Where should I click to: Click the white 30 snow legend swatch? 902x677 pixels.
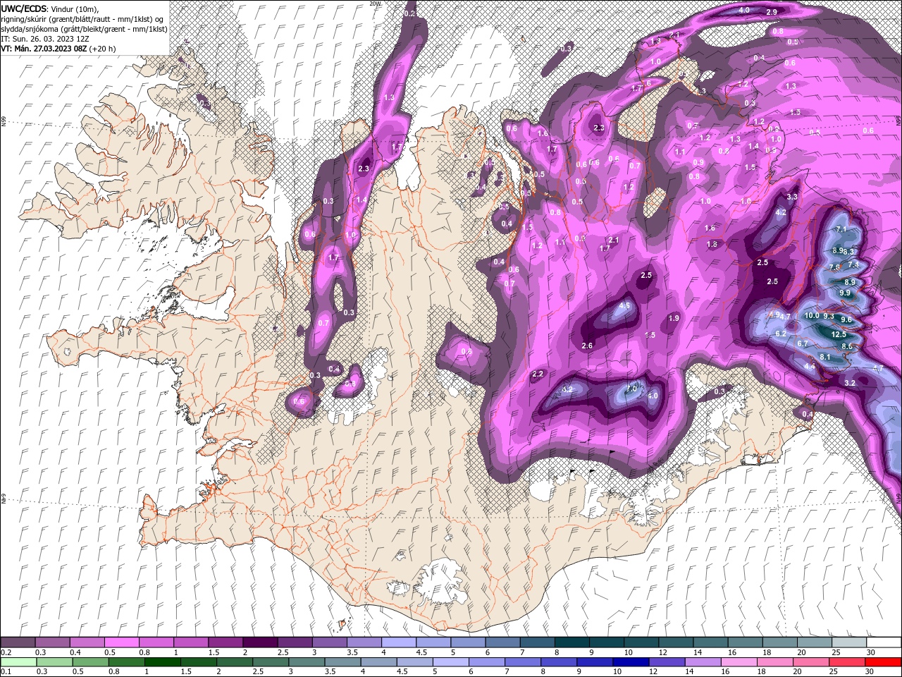coord(884,642)
